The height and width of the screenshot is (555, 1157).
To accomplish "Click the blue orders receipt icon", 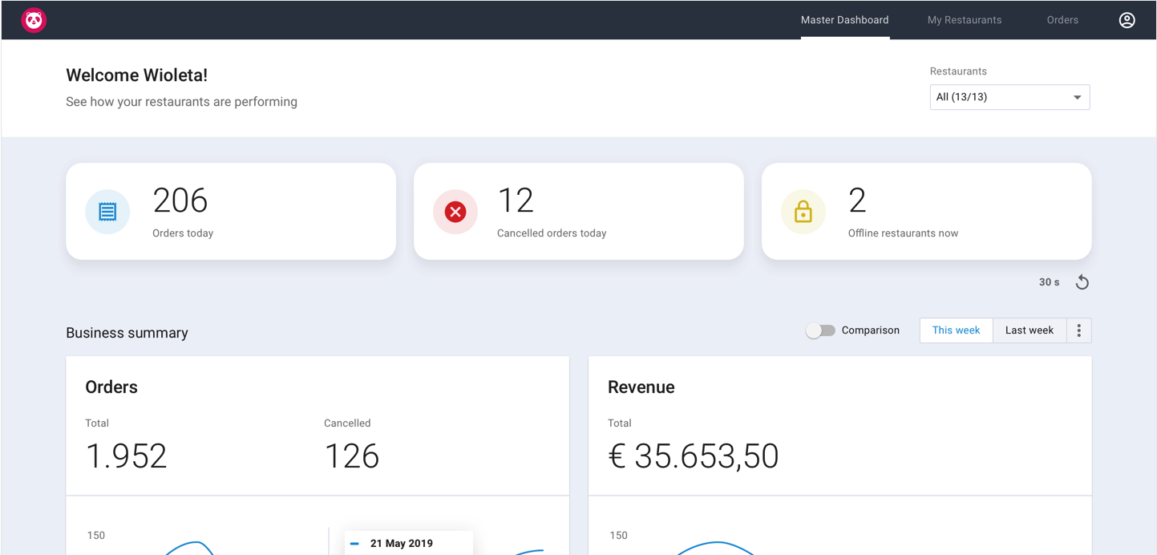I will [107, 212].
